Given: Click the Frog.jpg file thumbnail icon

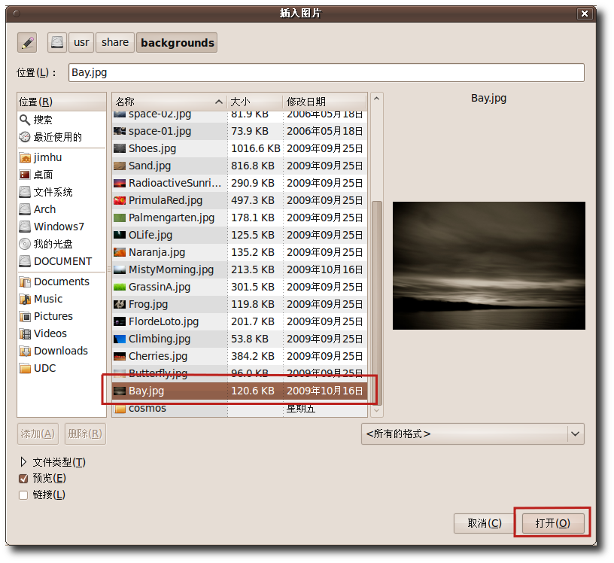Looking at the screenshot, I should [x=120, y=304].
